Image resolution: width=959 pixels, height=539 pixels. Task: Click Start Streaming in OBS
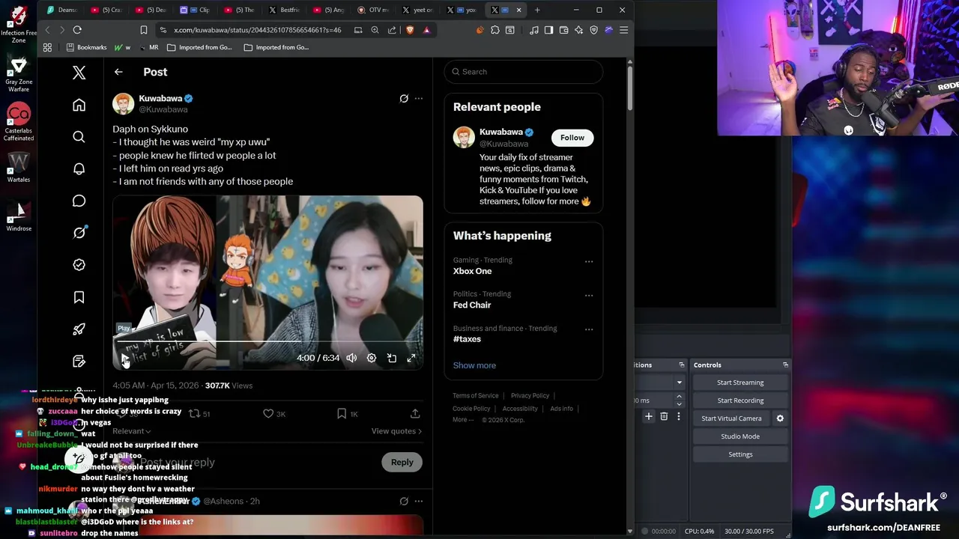click(x=740, y=383)
